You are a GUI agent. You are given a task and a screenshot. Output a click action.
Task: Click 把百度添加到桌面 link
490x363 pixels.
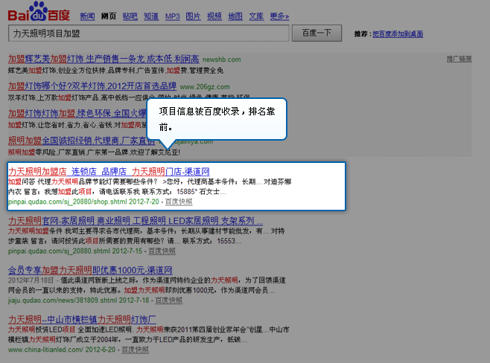click(398, 34)
